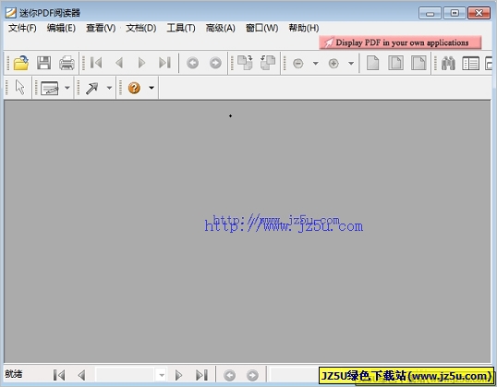Click the previous view arrow in top toolbar

(x=193, y=63)
